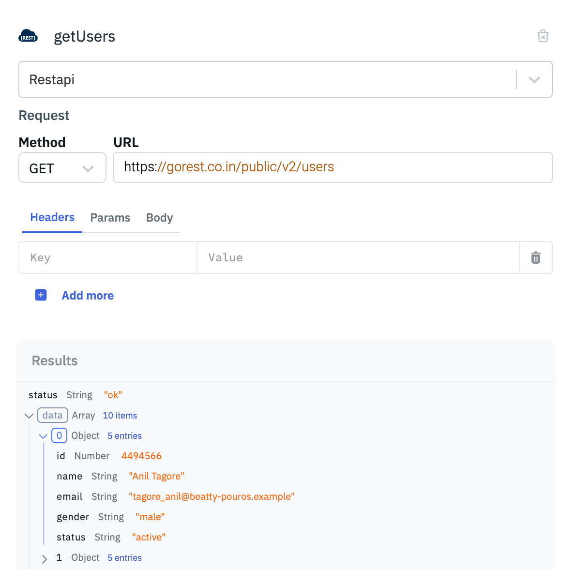Viewport: 576px width, 569px height.
Task: Click the getUsers query name
Action: tap(84, 37)
